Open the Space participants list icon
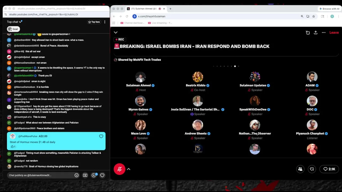Viewport: 342px width, 192px height. 300,169
